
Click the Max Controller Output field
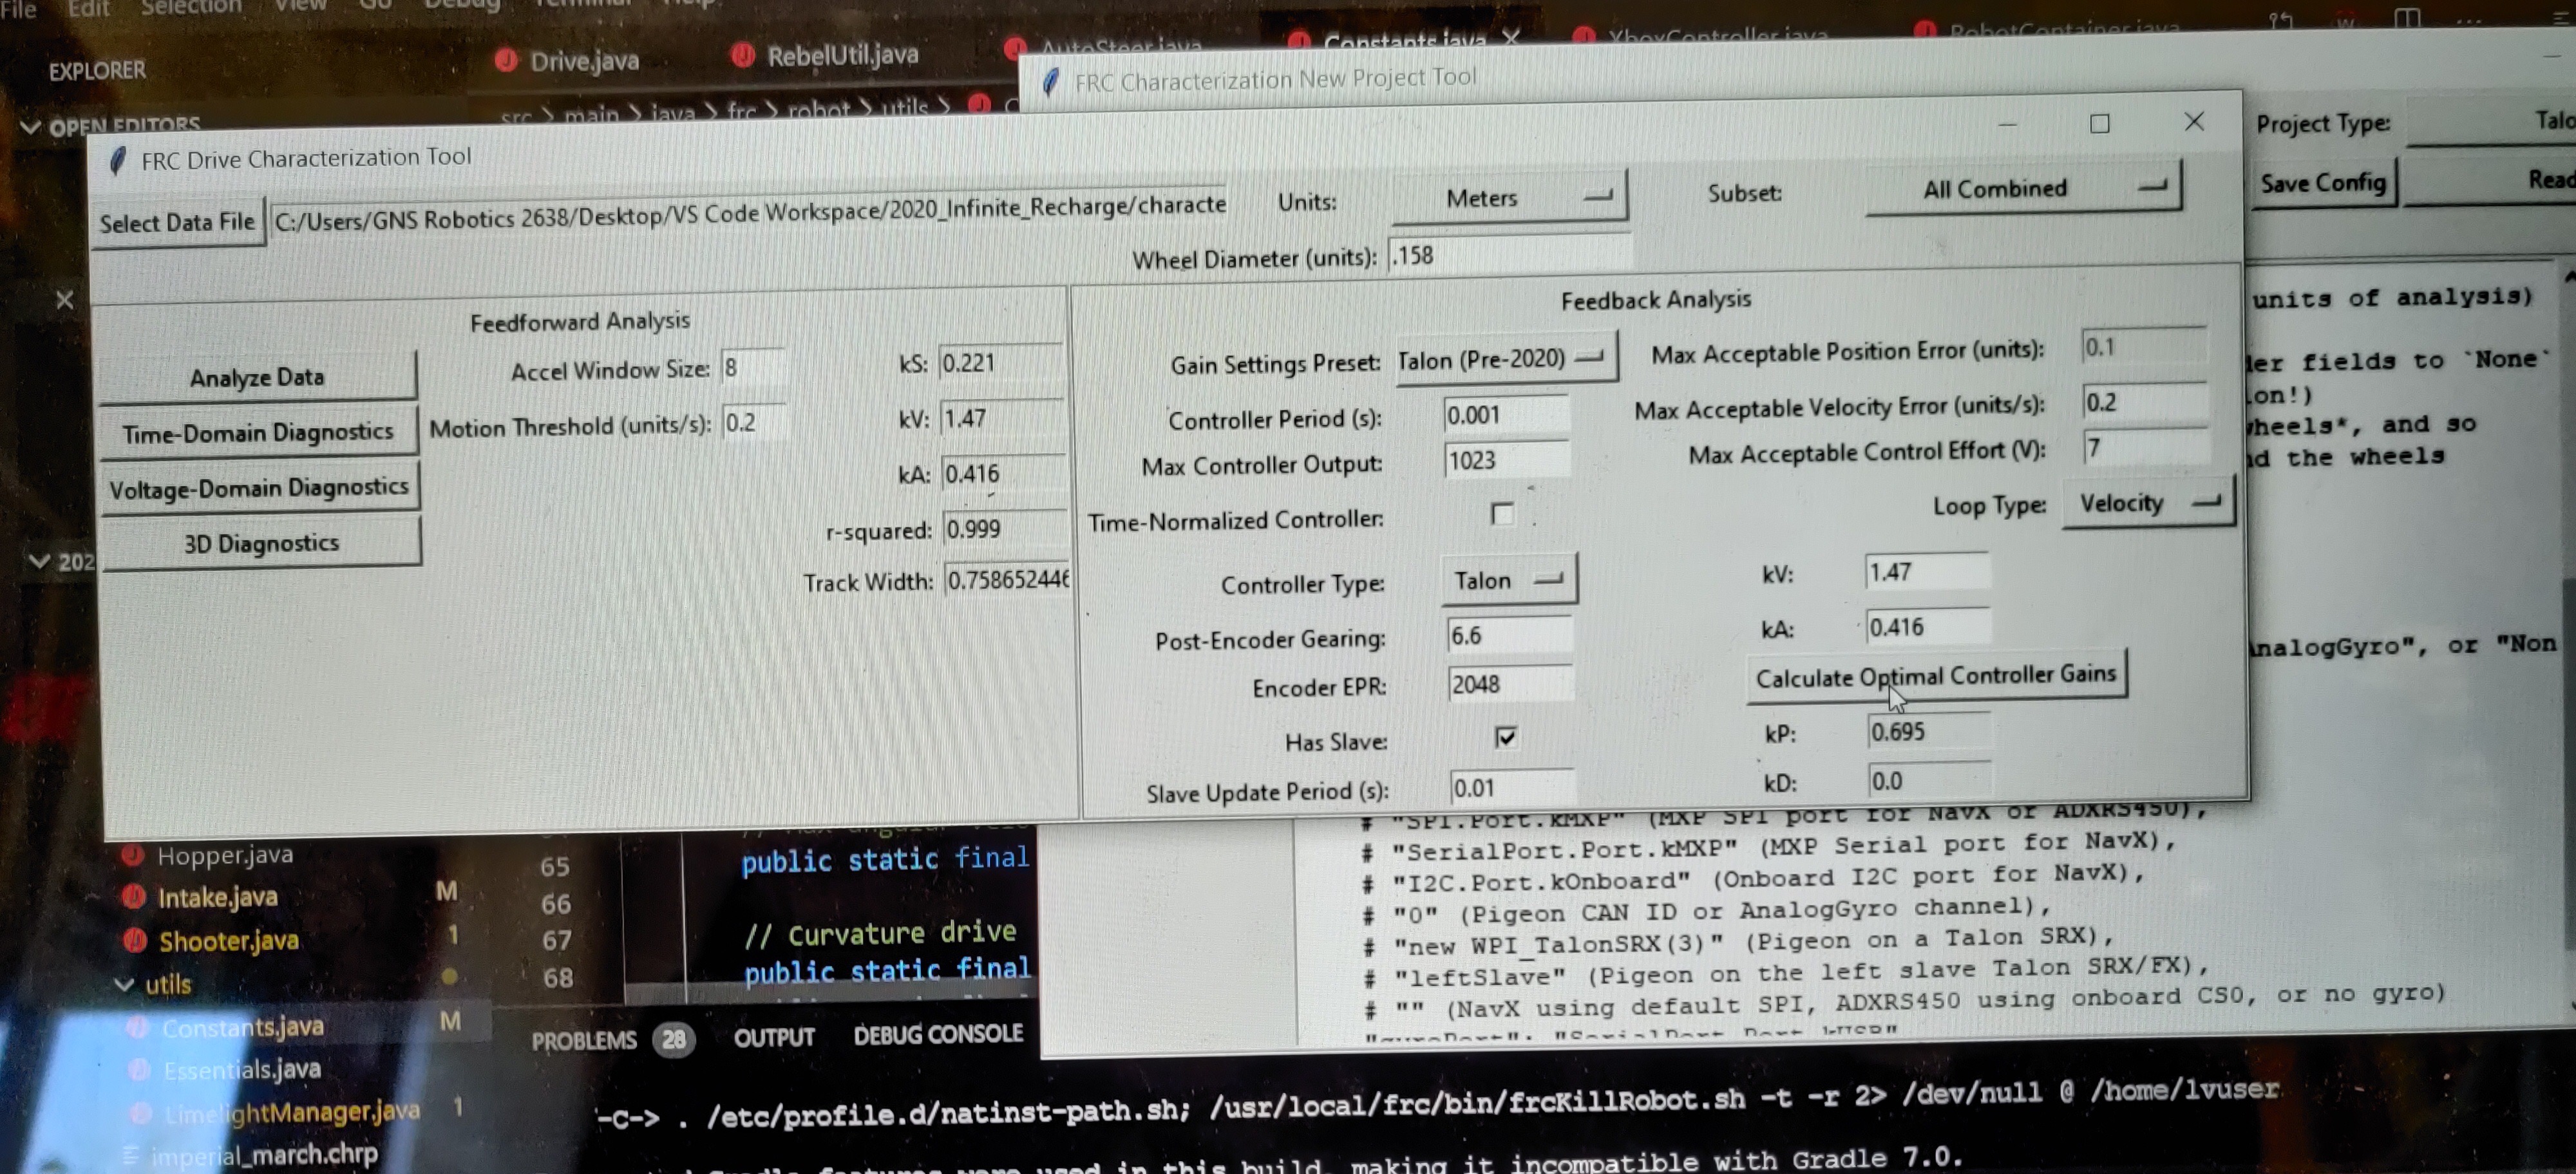coord(1507,461)
